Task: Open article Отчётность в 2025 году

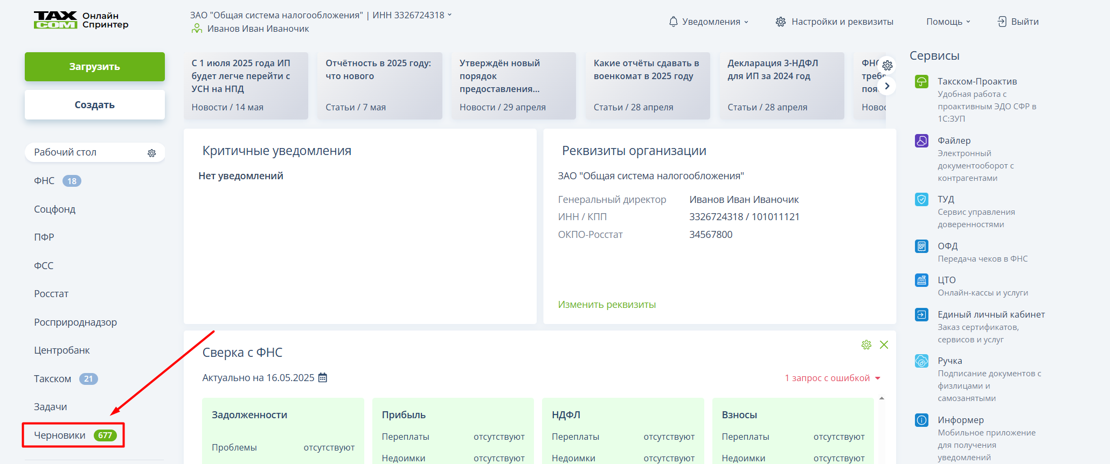Action: point(380,86)
